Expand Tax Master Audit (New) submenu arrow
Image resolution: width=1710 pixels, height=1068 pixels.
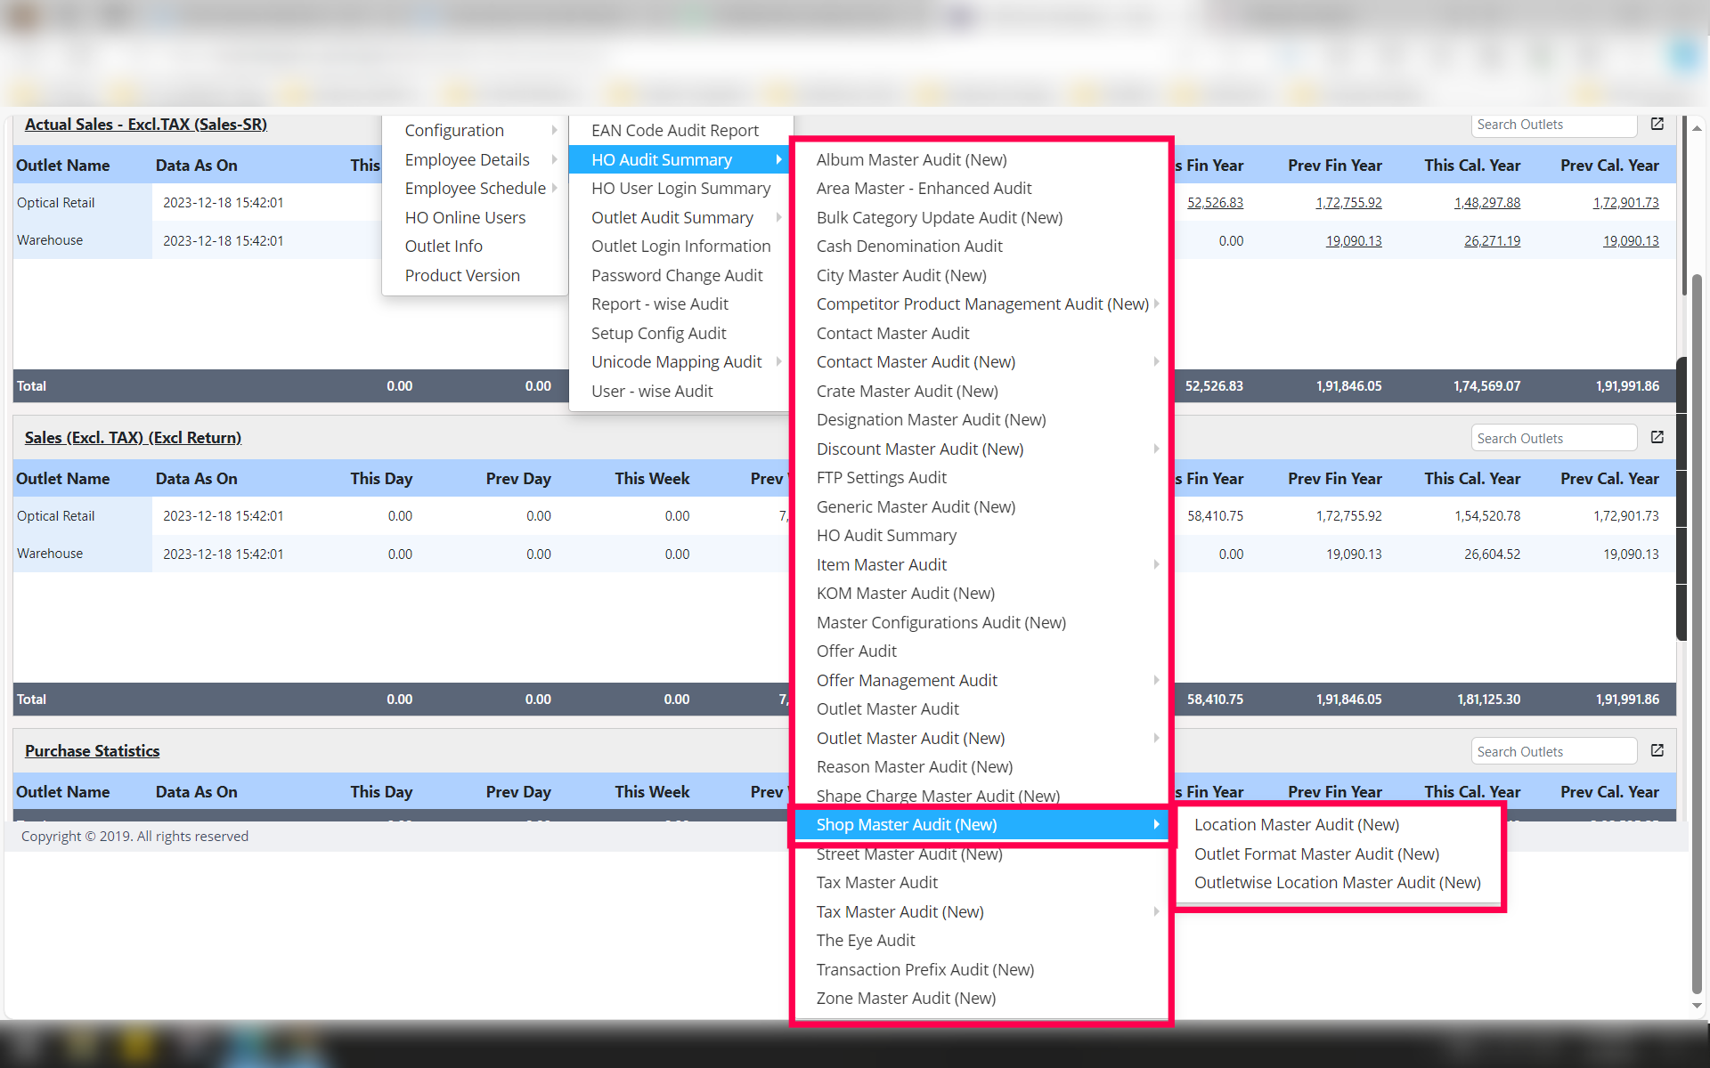pyautogui.click(x=1156, y=912)
